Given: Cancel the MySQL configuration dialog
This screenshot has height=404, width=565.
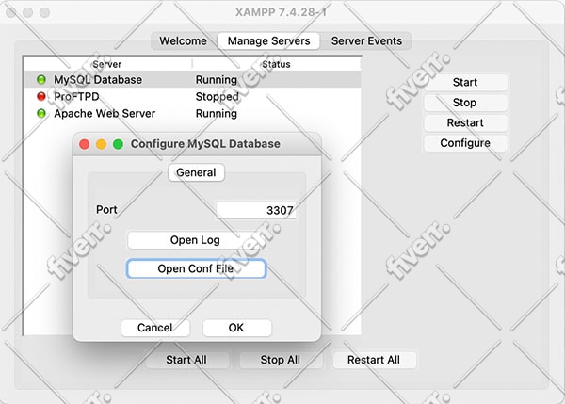Looking at the screenshot, I should tap(155, 328).
